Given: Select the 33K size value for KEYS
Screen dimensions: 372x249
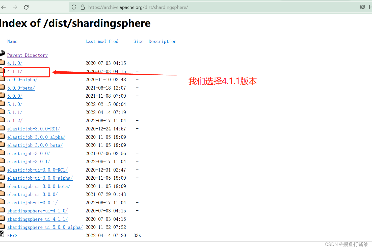Looking at the screenshot, I should click(x=137, y=236).
